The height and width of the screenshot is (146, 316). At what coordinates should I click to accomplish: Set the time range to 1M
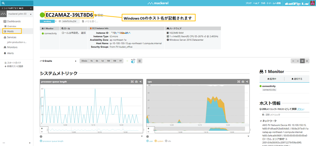(114, 61)
